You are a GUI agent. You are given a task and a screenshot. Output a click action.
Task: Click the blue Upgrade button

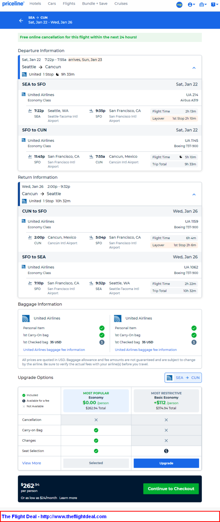pos(166,463)
